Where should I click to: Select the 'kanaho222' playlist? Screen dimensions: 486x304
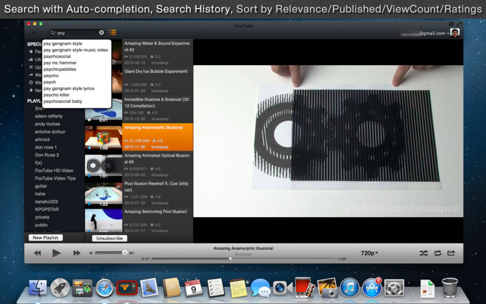(46, 202)
